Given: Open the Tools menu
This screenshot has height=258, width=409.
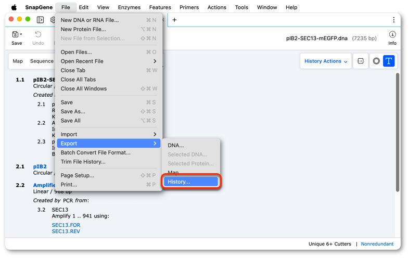Looking at the screenshot, I should pyautogui.click(x=241, y=7).
